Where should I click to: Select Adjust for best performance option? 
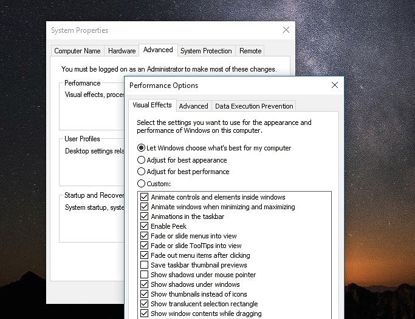[142, 172]
